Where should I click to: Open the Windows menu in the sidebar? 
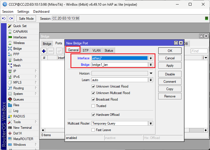coord(19,145)
